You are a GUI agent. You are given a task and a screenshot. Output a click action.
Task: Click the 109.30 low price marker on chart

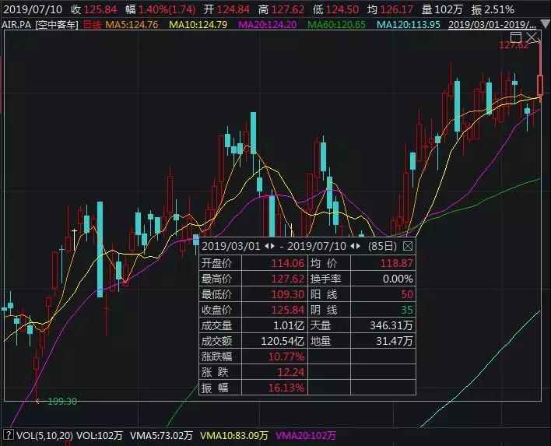pos(61,401)
